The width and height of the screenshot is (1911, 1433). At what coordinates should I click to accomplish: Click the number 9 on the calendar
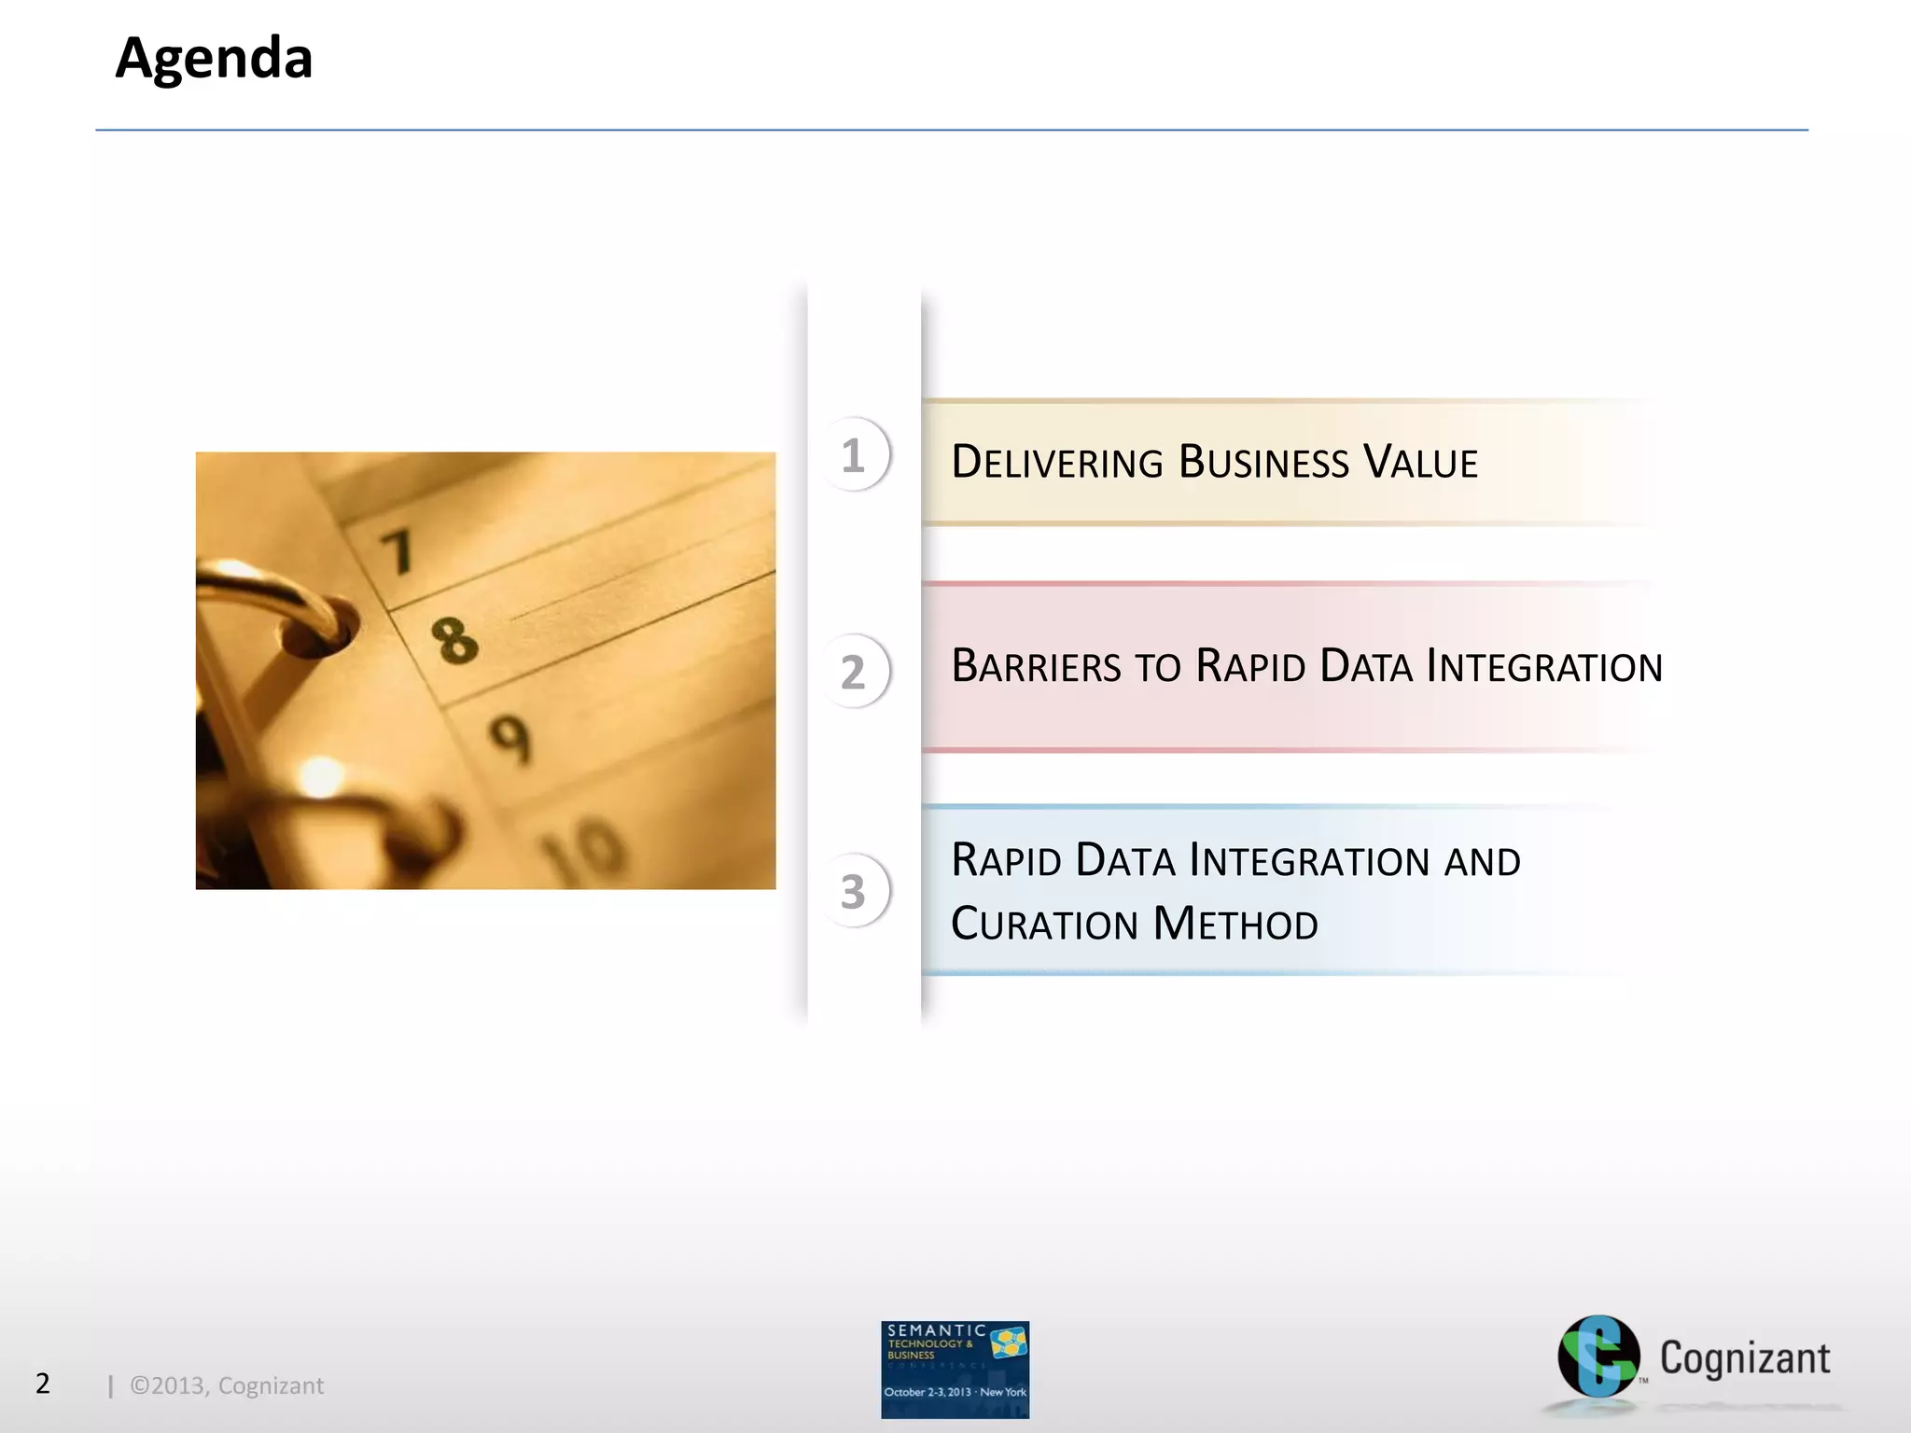511,739
